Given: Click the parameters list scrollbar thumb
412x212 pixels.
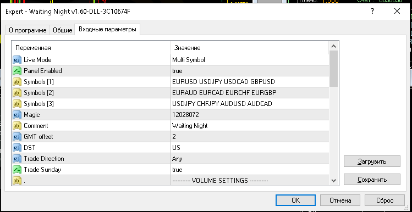Looking at the screenshot, I should (x=334, y=69).
